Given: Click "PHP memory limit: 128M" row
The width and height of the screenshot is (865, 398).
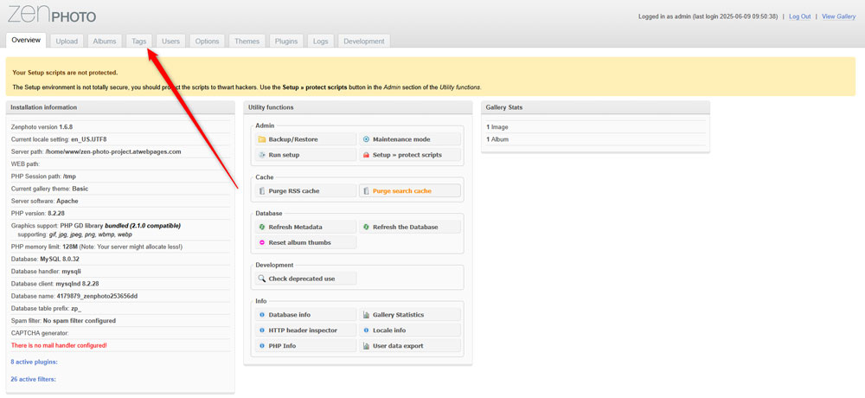Looking at the screenshot, I should [x=120, y=247].
